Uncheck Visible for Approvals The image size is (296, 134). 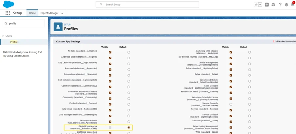tap(110, 70)
